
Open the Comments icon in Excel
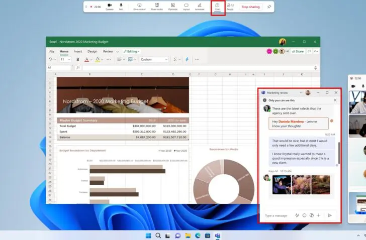point(309,51)
